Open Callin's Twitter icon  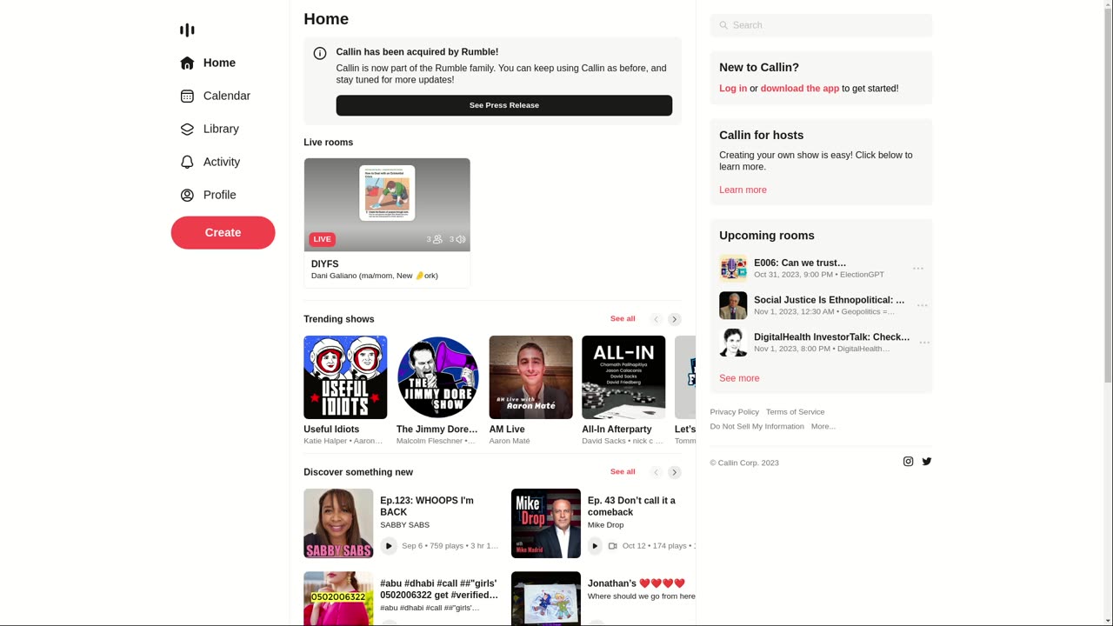pyautogui.click(x=927, y=462)
